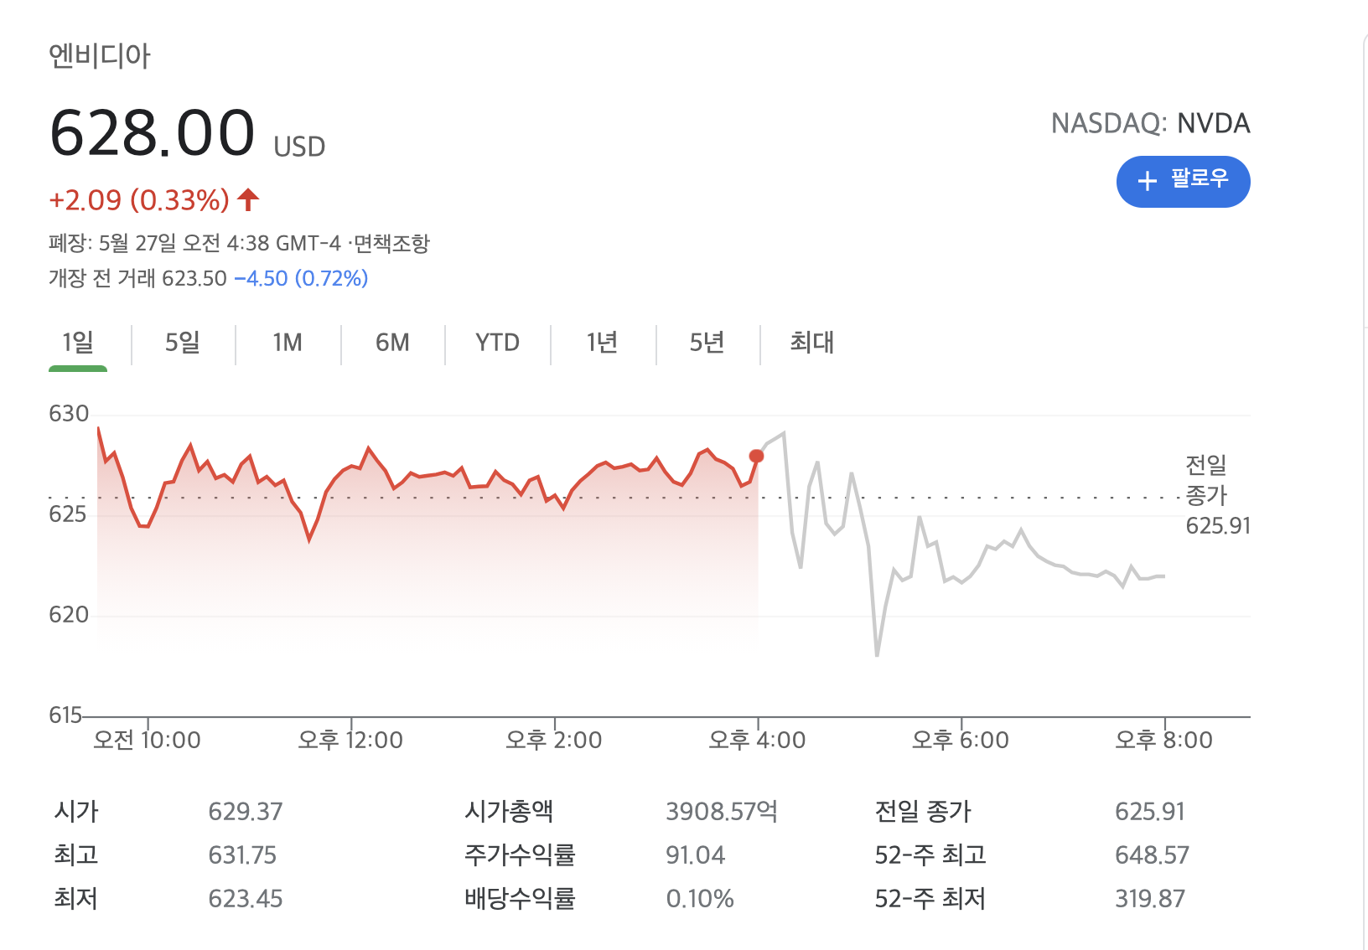Click the 팔로우 follow button
Image resolution: width=1368 pixels, height=950 pixels.
(x=1183, y=181)
